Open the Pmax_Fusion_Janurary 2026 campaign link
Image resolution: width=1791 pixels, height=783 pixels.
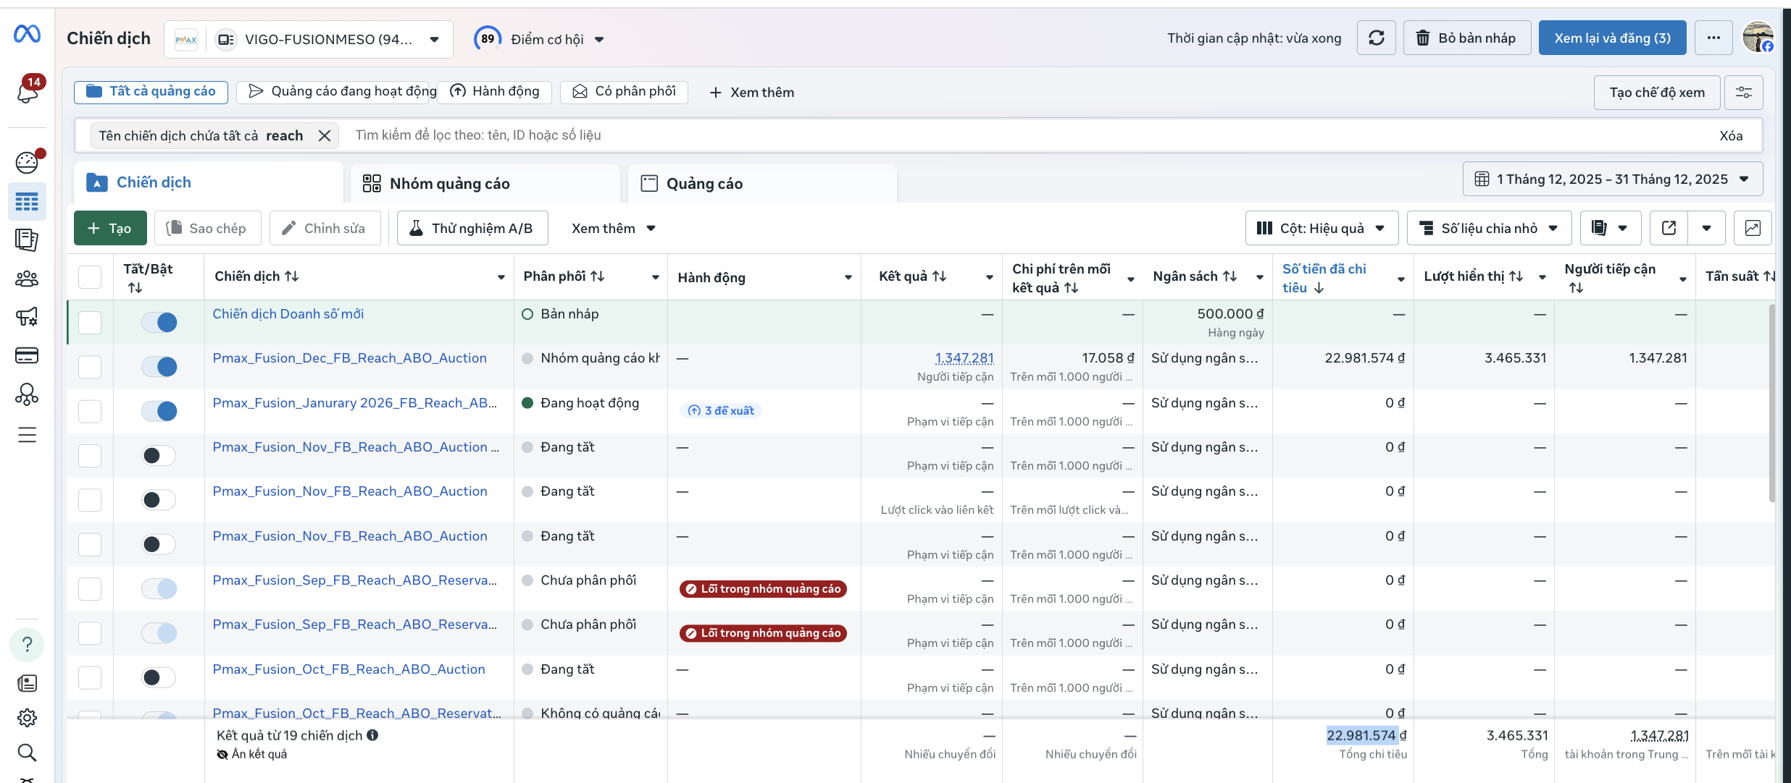point(354,403)
